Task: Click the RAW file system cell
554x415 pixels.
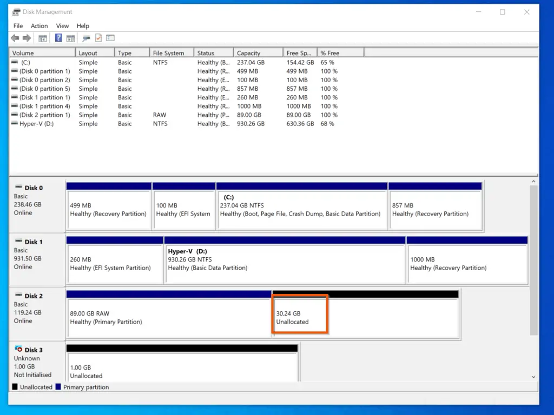Action: (x=160, y=115)
